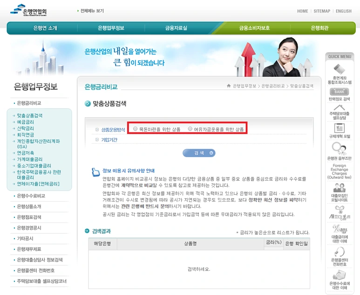Expand the 기타공시 sidebar section
Viewport: 360px width, 295px height.
tap(25, 238)
